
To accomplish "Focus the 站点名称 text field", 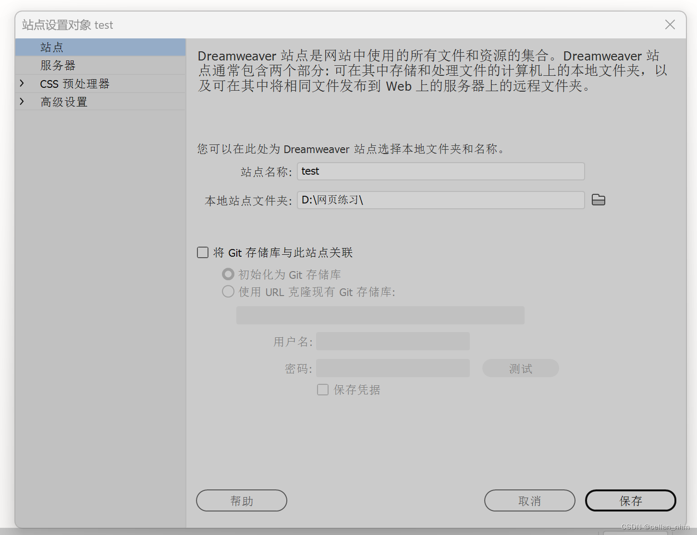I will (x=440, y=171).
